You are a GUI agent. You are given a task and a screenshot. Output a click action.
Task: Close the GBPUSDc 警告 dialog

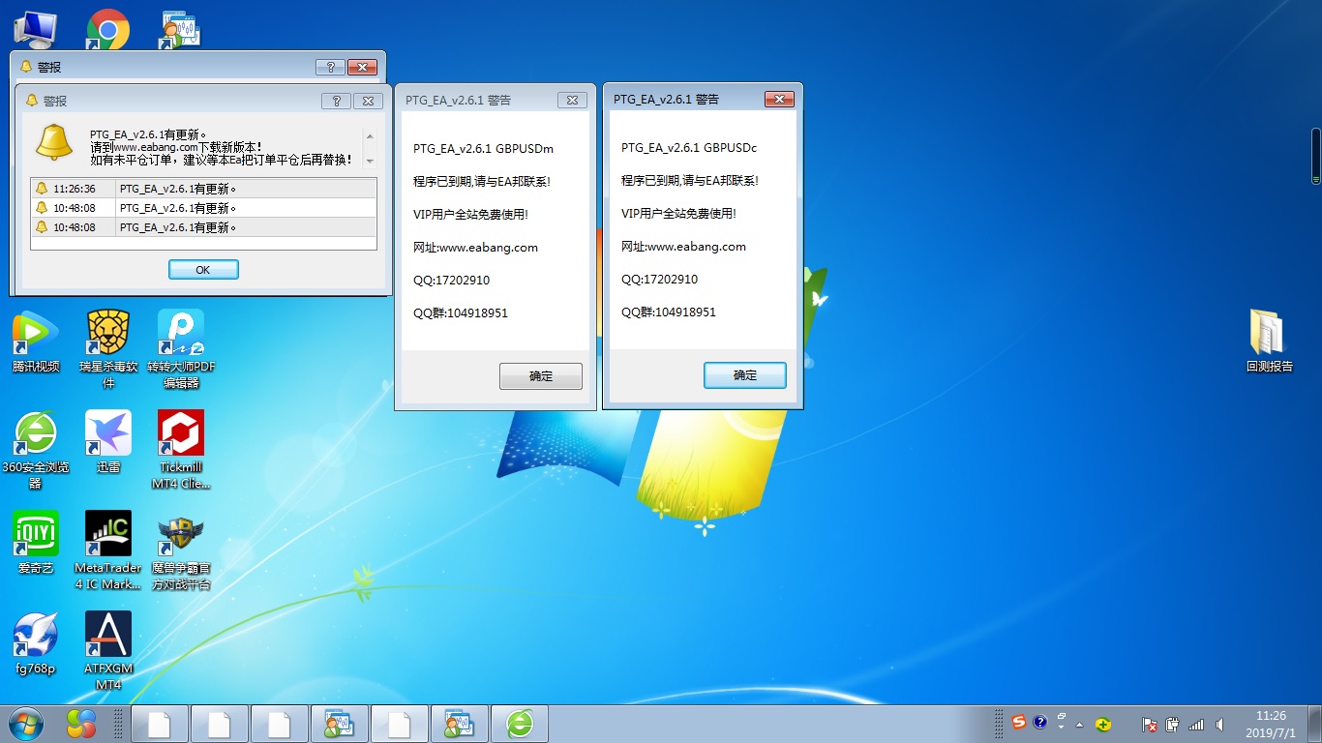tap(779, 99)
